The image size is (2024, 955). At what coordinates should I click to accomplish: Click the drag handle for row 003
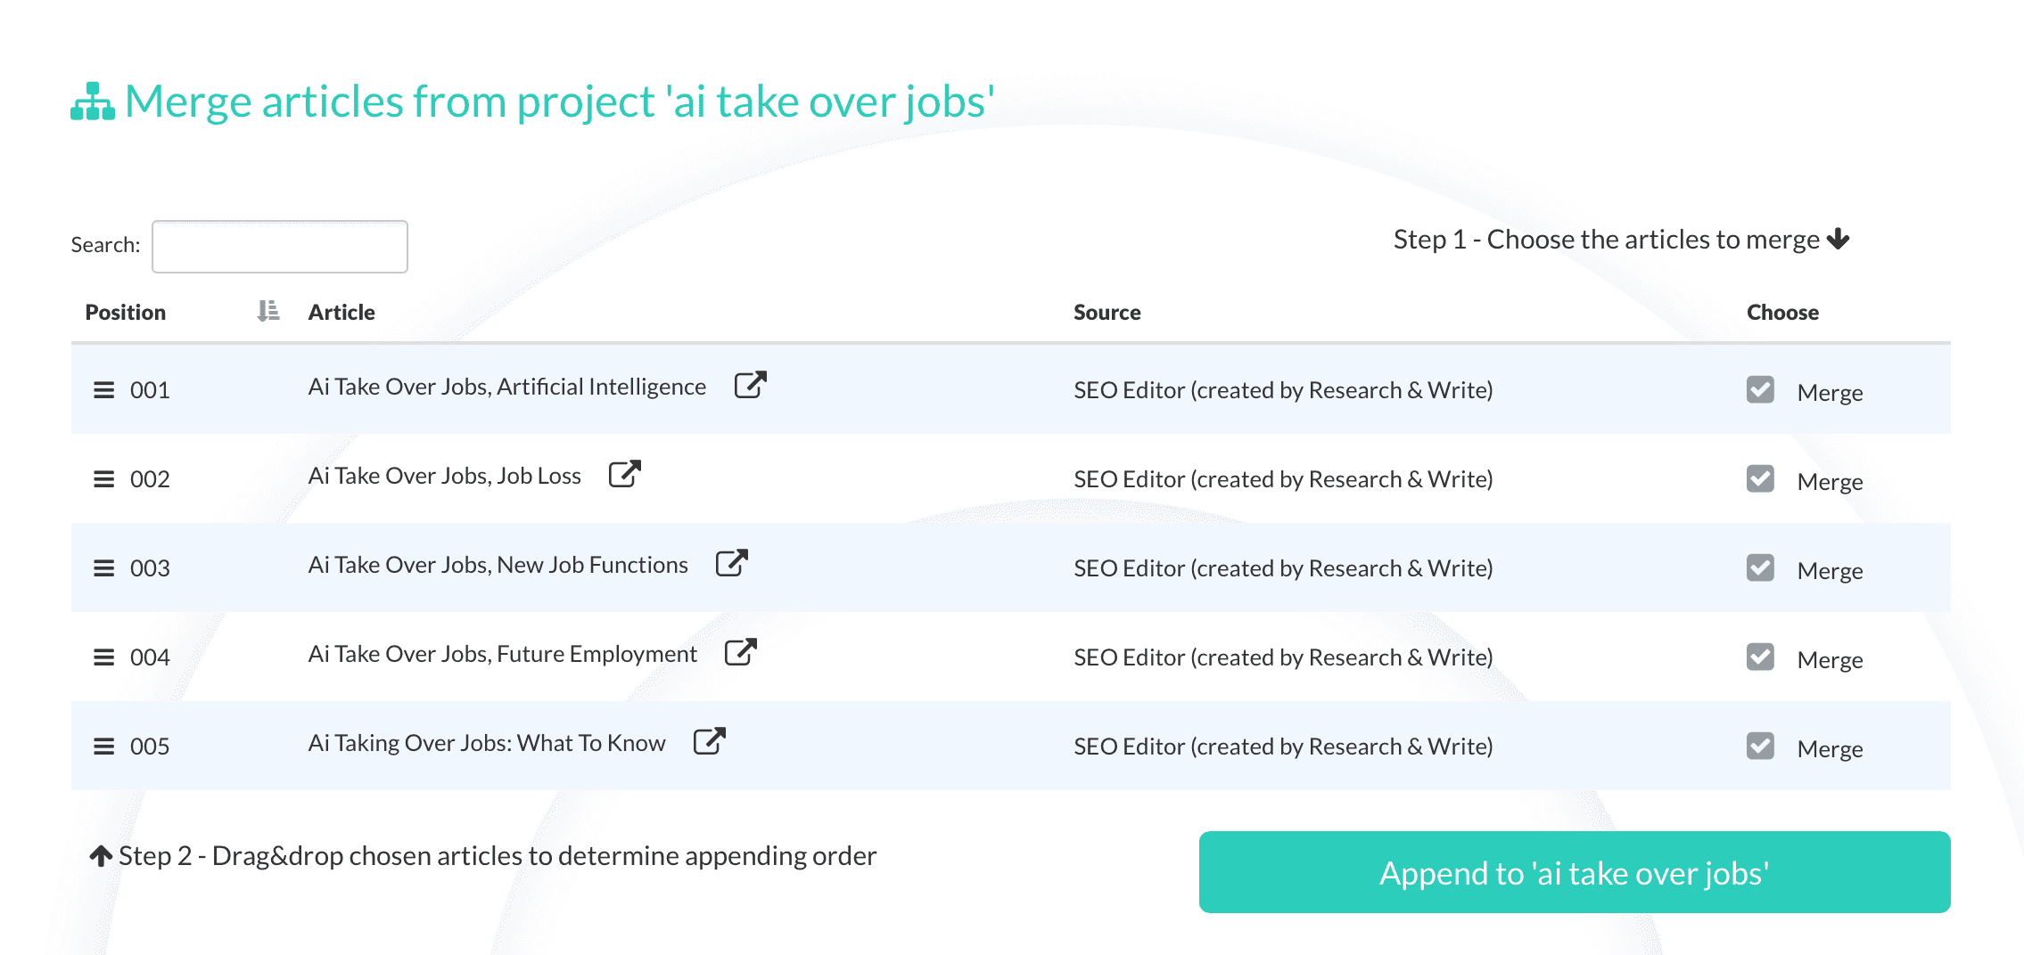pos(103,568)
